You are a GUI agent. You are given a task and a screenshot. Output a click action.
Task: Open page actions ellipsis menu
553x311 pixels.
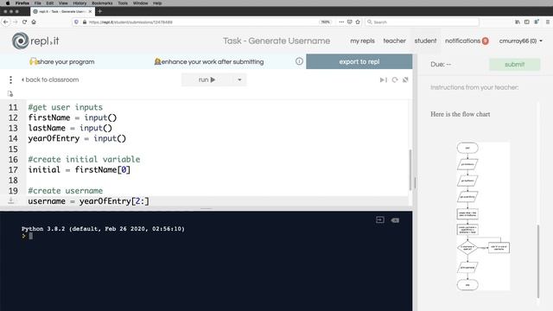341,22
